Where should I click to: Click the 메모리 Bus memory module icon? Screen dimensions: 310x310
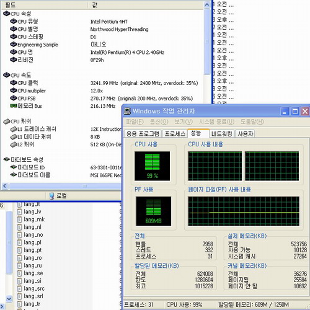point(14,106)
